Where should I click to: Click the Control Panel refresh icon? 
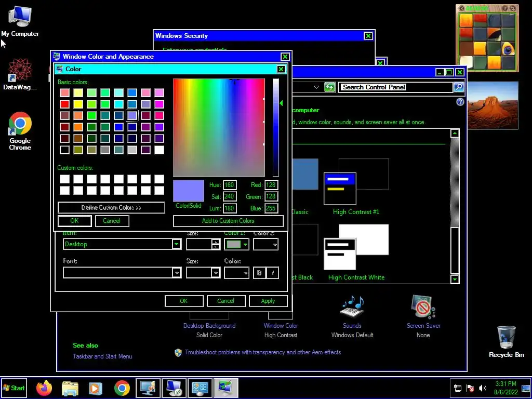point(329,87)
